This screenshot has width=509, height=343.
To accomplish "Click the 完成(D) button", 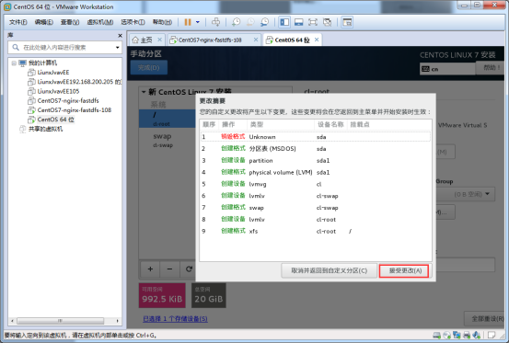I will click(149, 67).
